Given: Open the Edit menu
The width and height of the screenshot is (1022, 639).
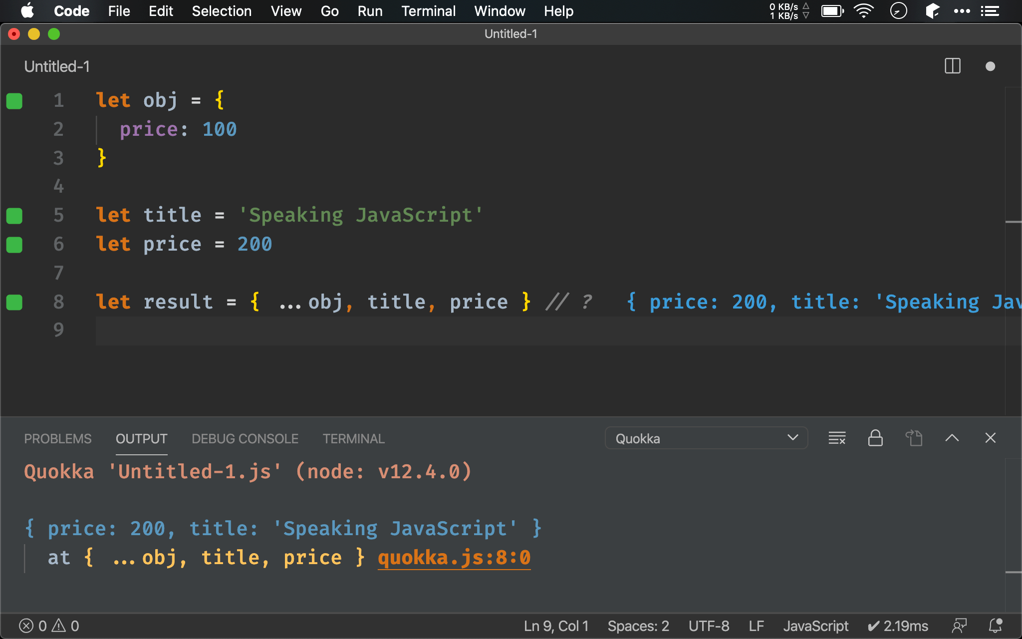Looking at the screenshot, I should click(161, 11).
